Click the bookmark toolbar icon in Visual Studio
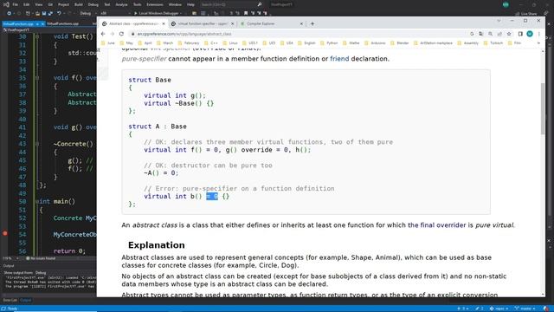 click(246, 14)
